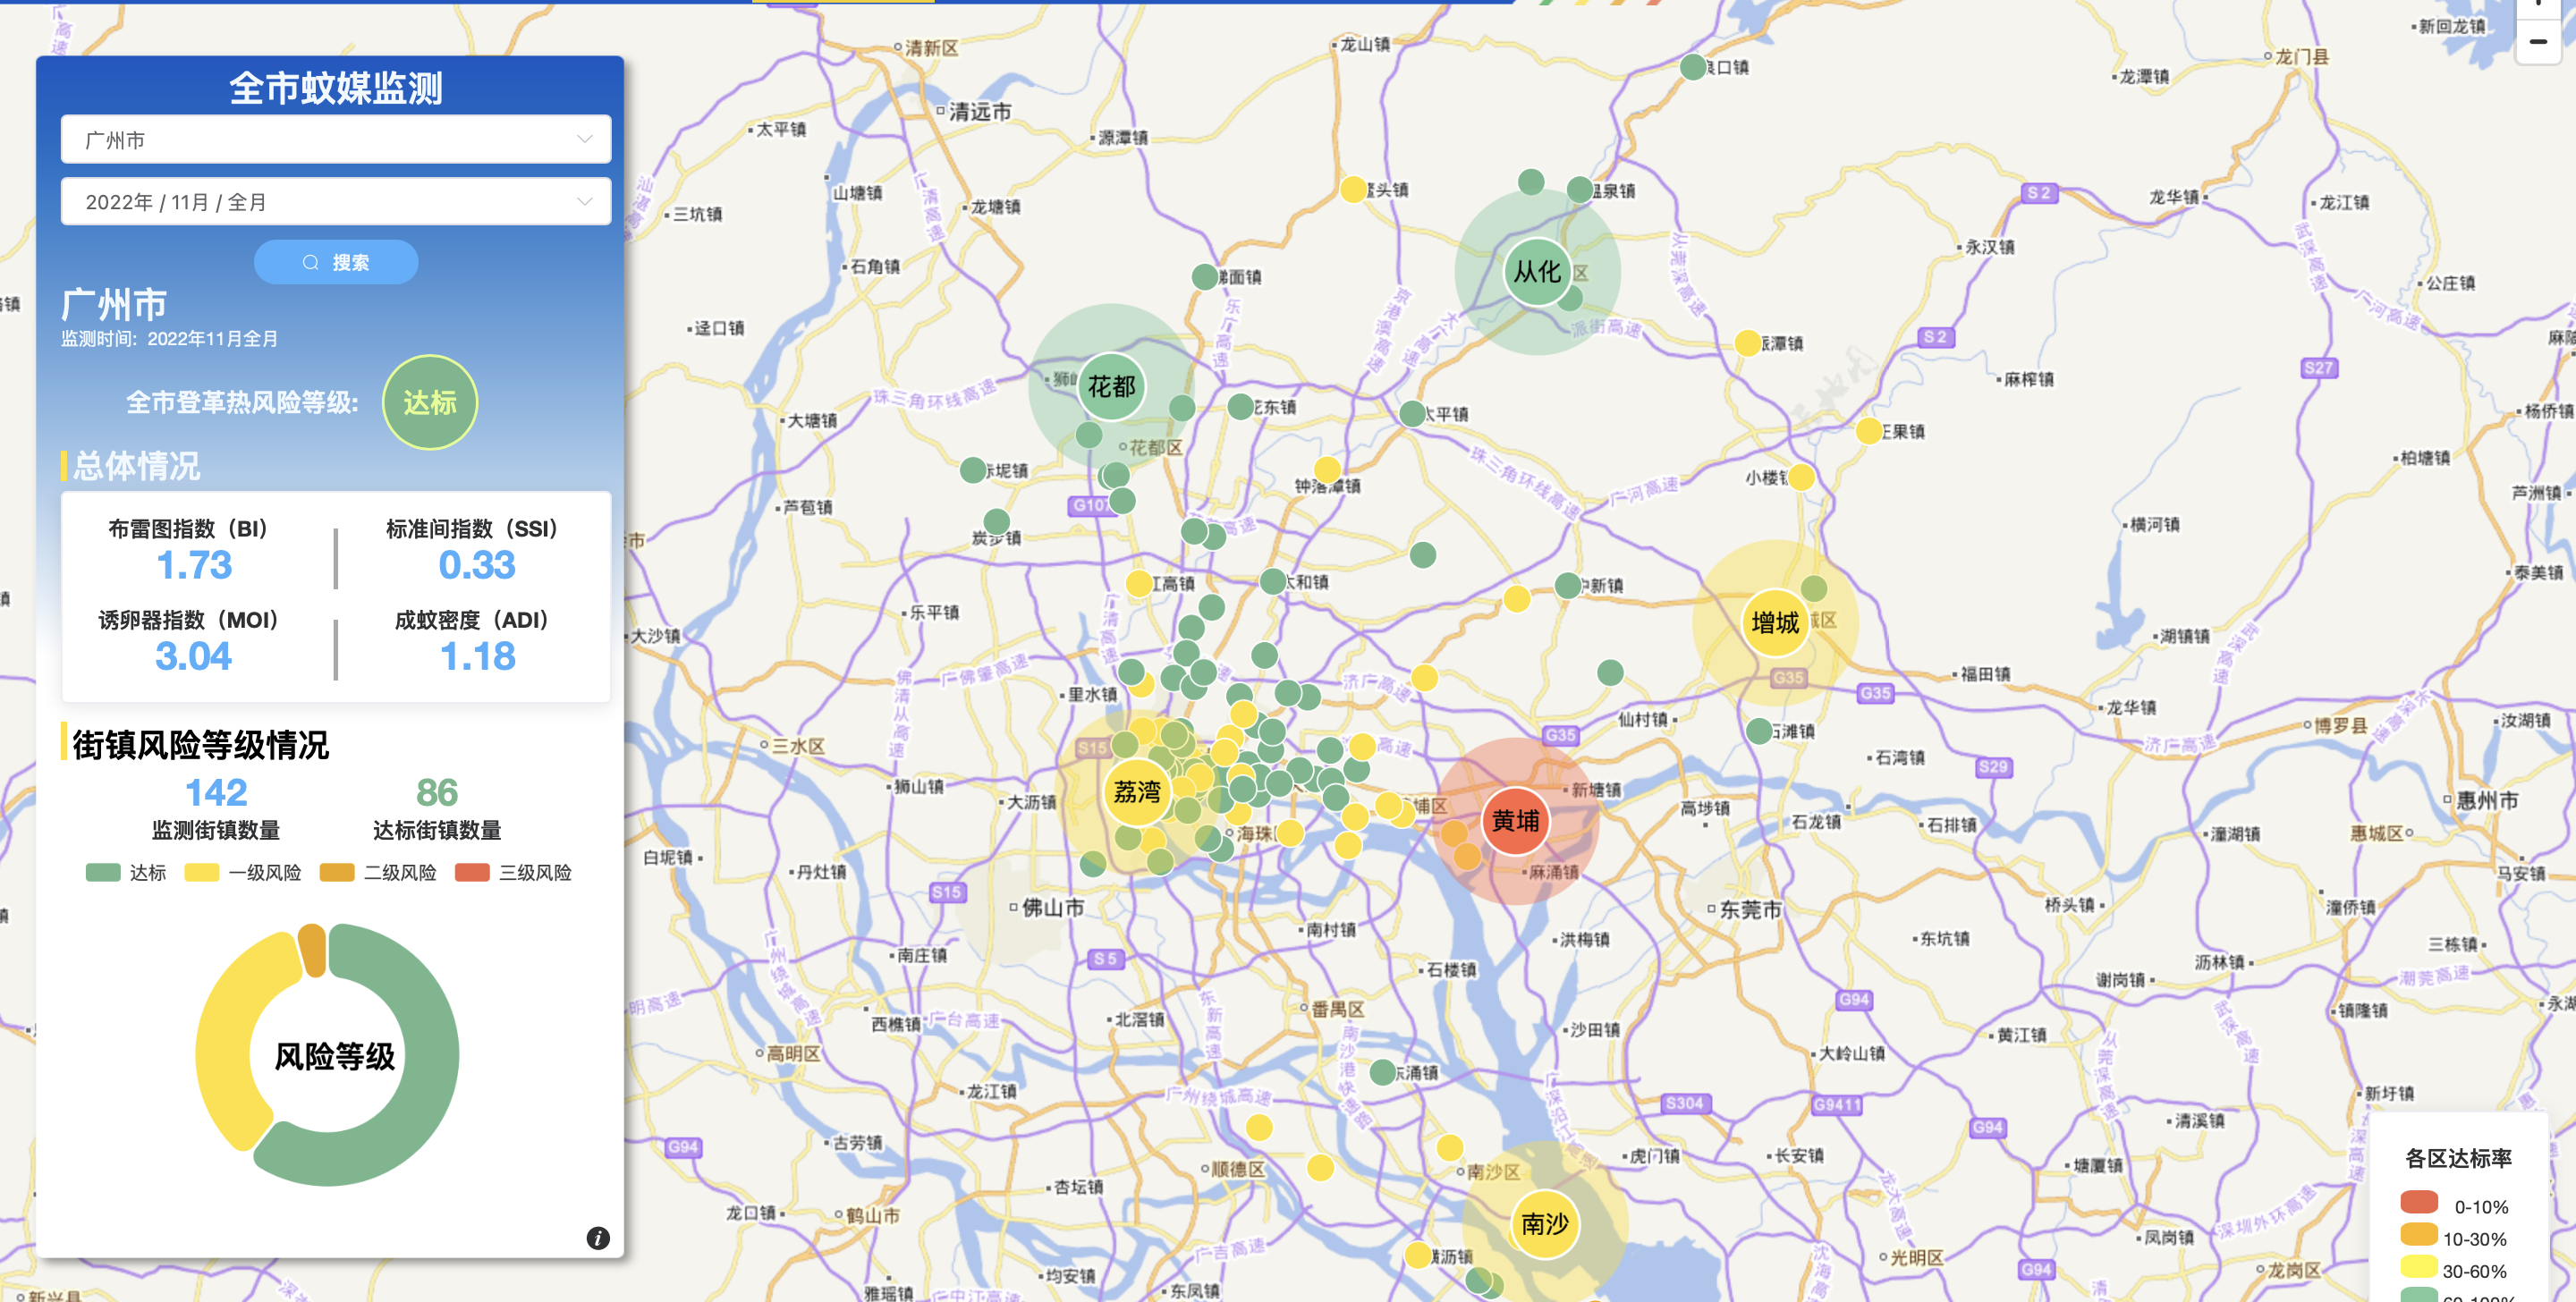The width and height of the screenshot is (2576, 1302).
Task: Click the 荔湾 district marker
Action: pyautogui.click(x=1137, y=792)
